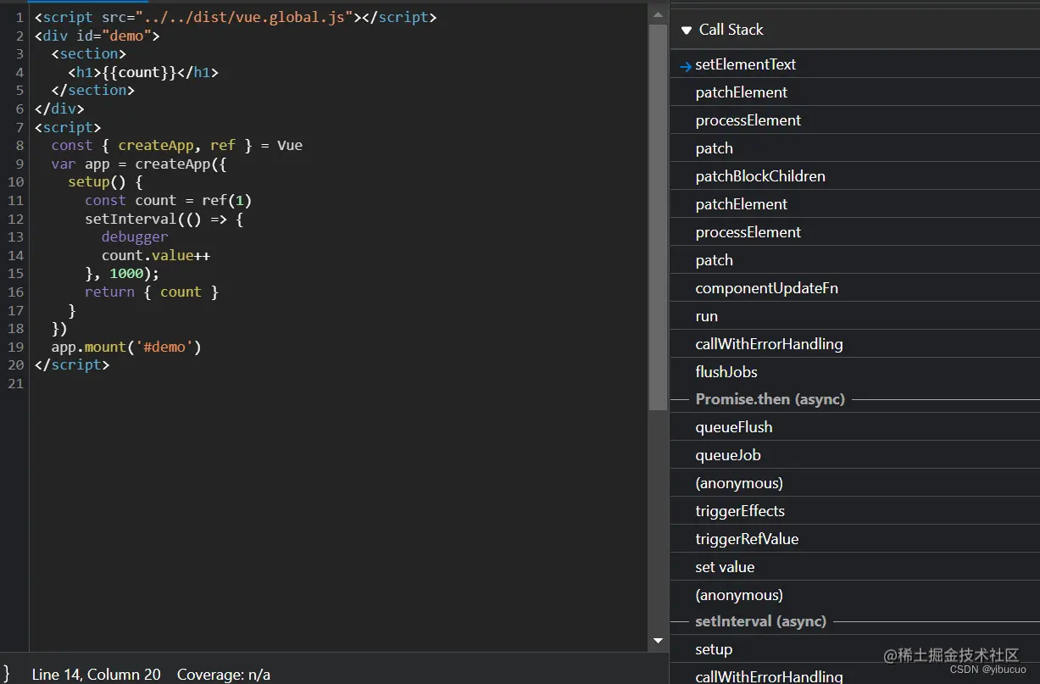1040x684 pixels.
Task: Select processElement frame just above componentUpdateFn's patch
Action: tap(855, 232)
